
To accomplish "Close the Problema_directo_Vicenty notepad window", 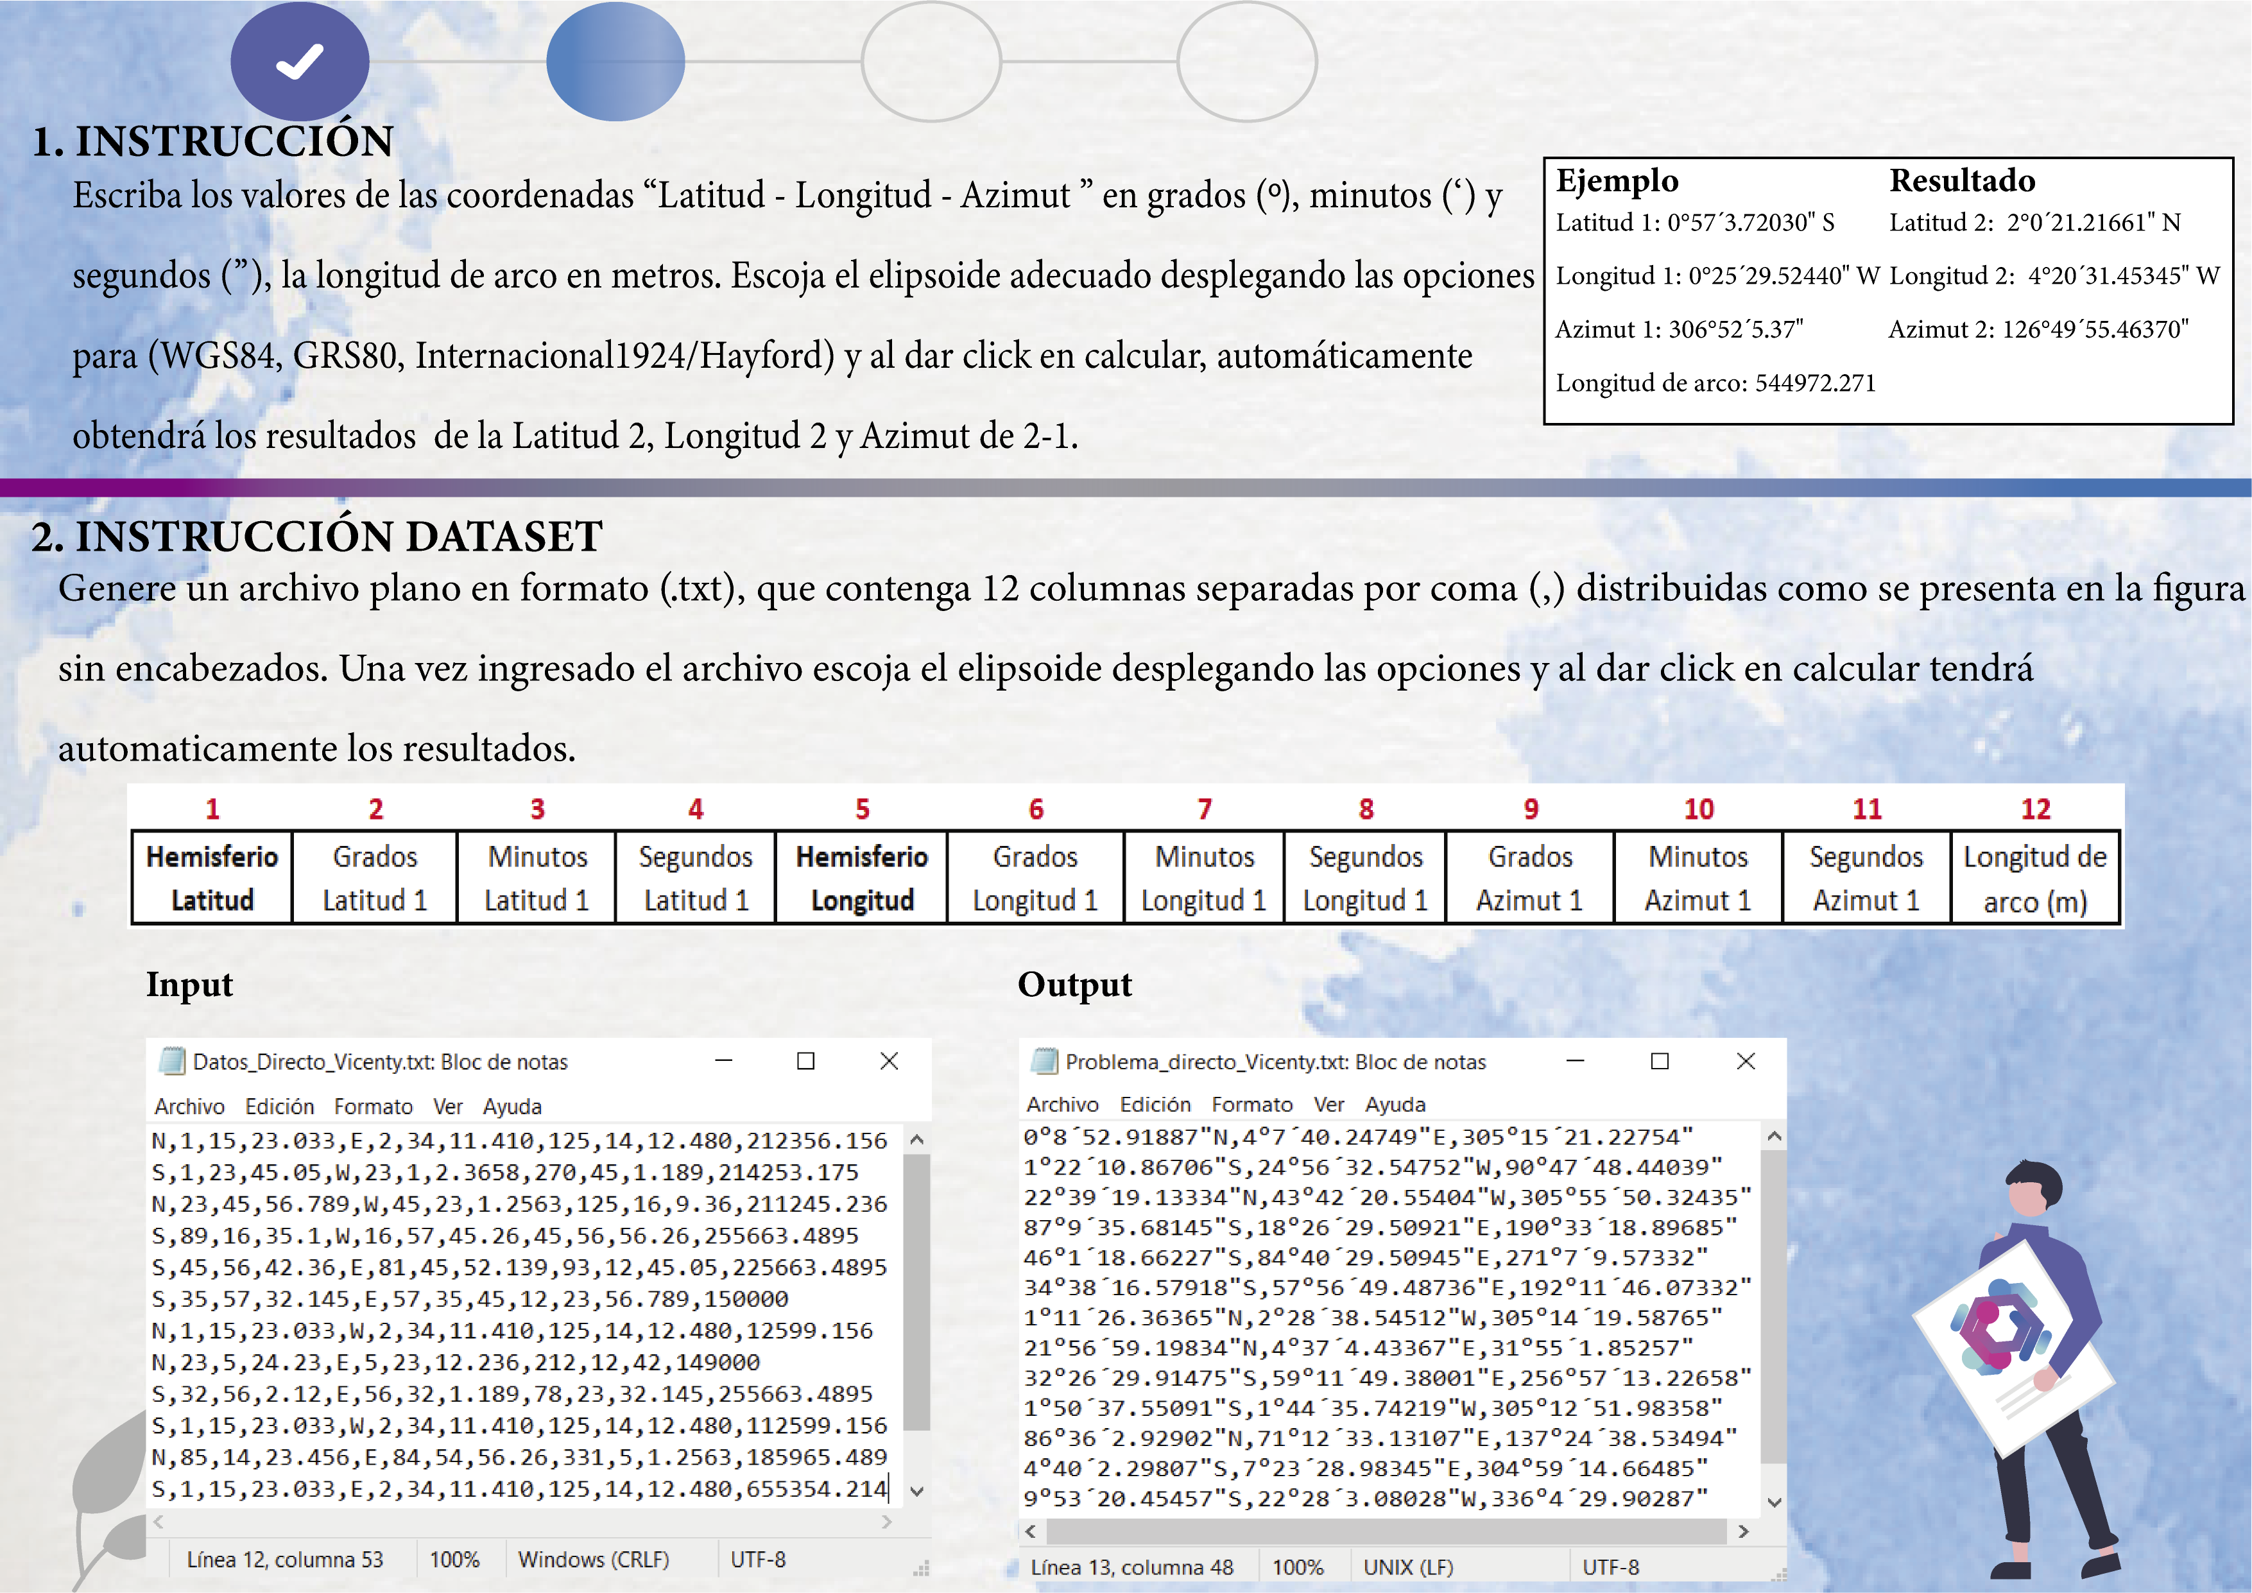I will [1746, 1062].
